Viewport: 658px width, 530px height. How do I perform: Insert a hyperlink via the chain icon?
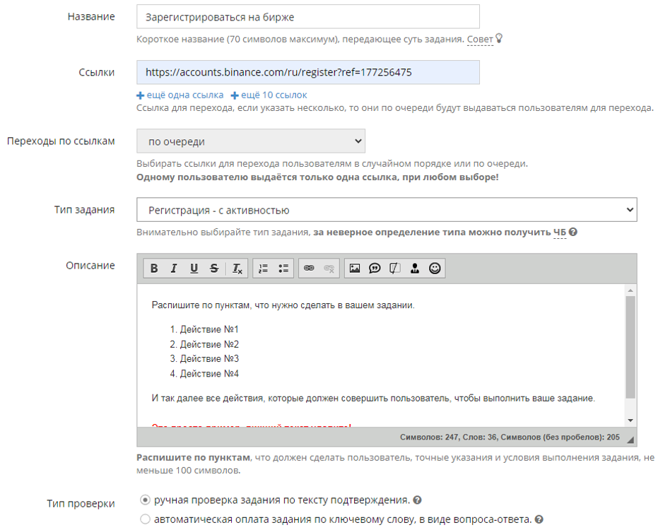[309, 268]
